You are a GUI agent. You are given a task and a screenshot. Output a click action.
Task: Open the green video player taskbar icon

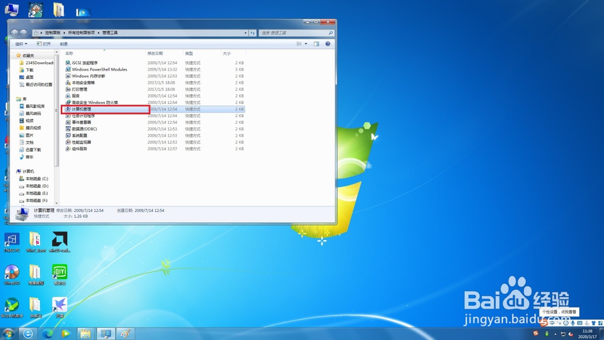pos(66,333)
